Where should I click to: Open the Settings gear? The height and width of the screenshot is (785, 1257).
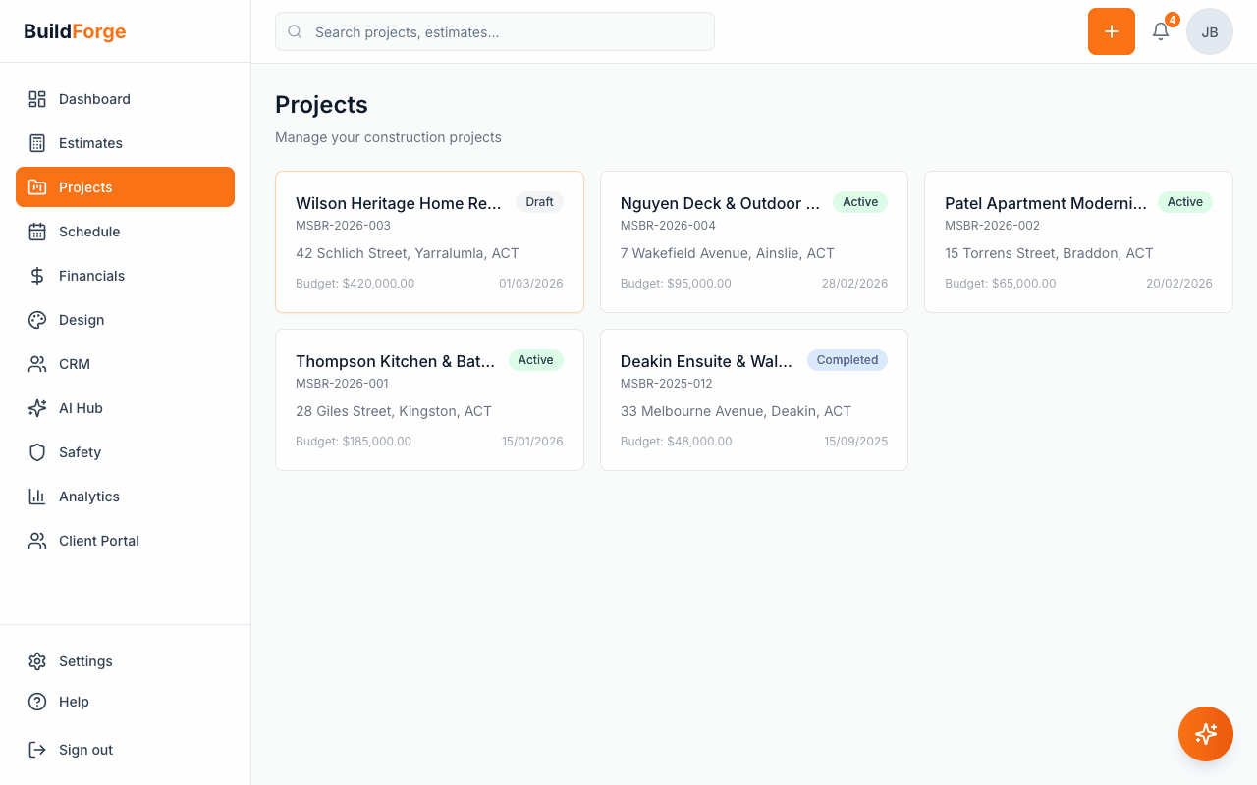pos(37,661)
